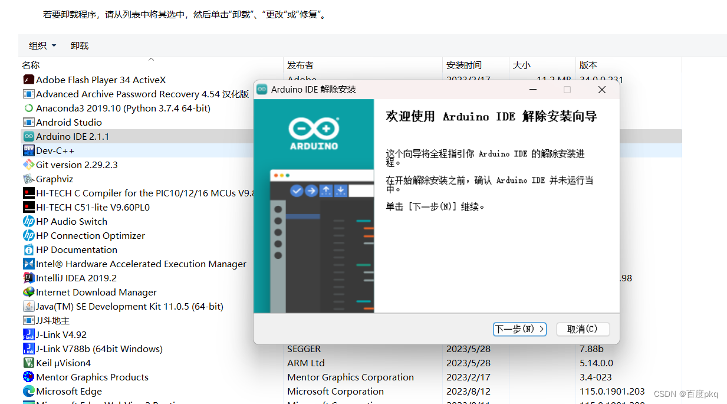Click the 2023/8/12 install date cell

(x=468, y=391)
